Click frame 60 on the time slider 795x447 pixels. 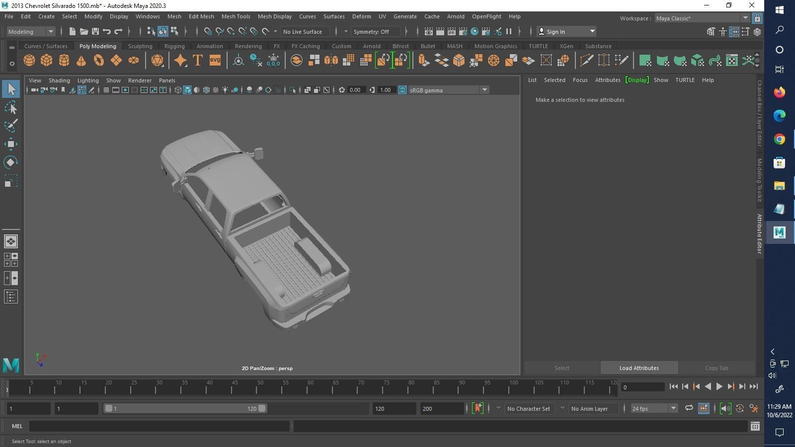tap(311, 387)
